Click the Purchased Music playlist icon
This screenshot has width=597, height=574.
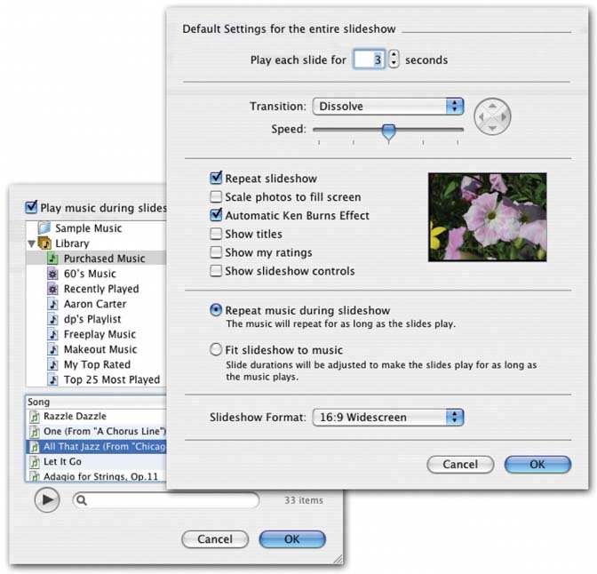tap(53, 259)
